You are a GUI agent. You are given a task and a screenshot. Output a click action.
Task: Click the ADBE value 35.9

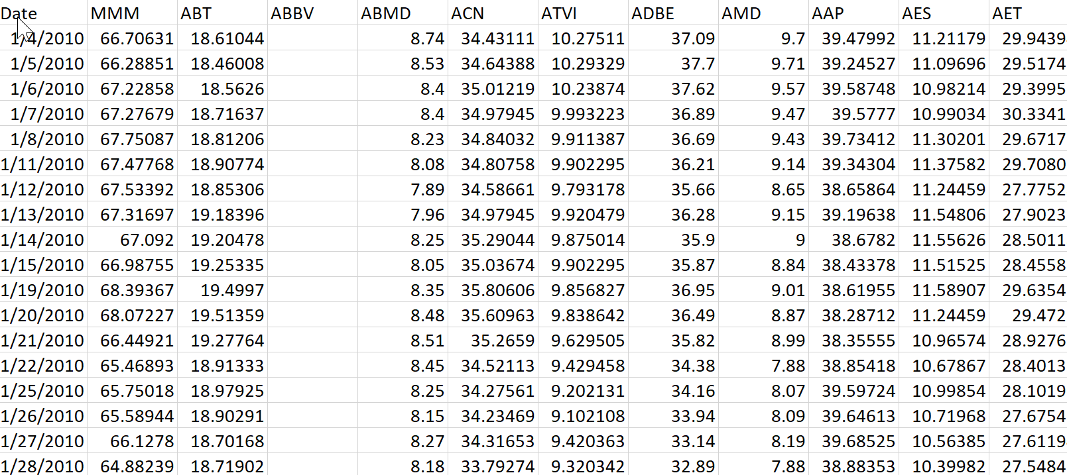coord(673,240)
